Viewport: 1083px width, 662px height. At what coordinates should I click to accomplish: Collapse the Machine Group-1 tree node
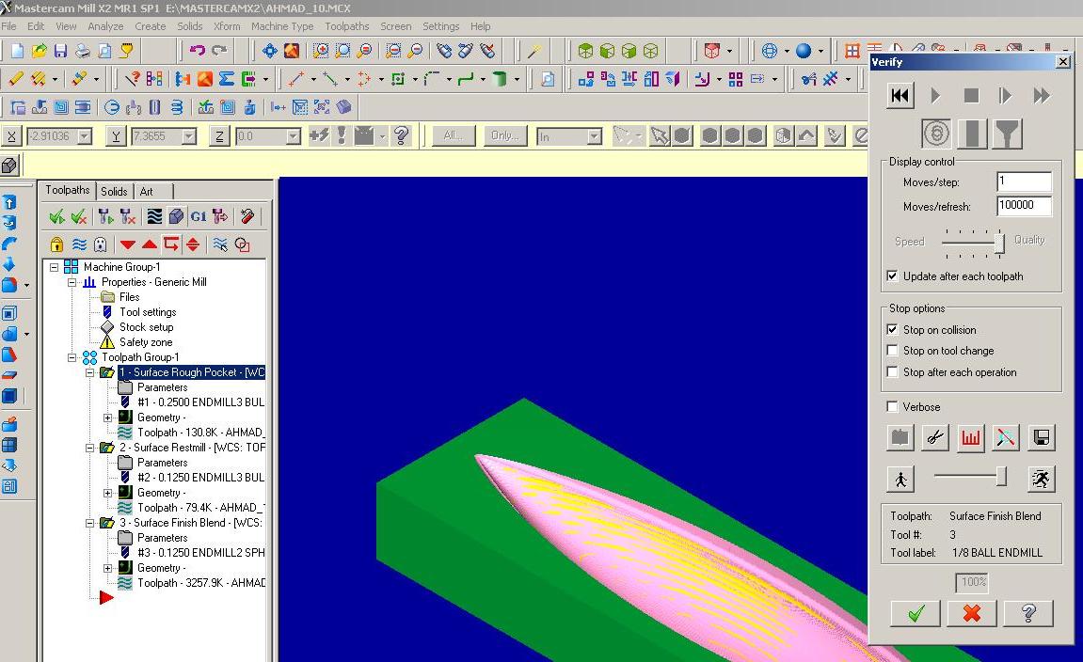coord(54,266)
